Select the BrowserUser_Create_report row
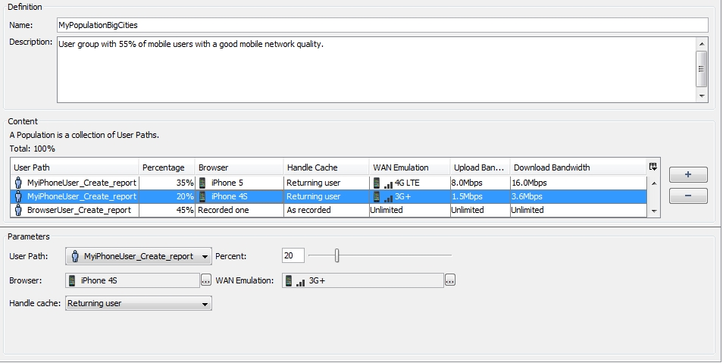This screenshot has width=723, height=363. click(79, 210)
